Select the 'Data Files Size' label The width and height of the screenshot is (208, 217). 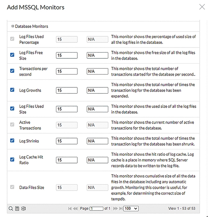pos(31,188)
